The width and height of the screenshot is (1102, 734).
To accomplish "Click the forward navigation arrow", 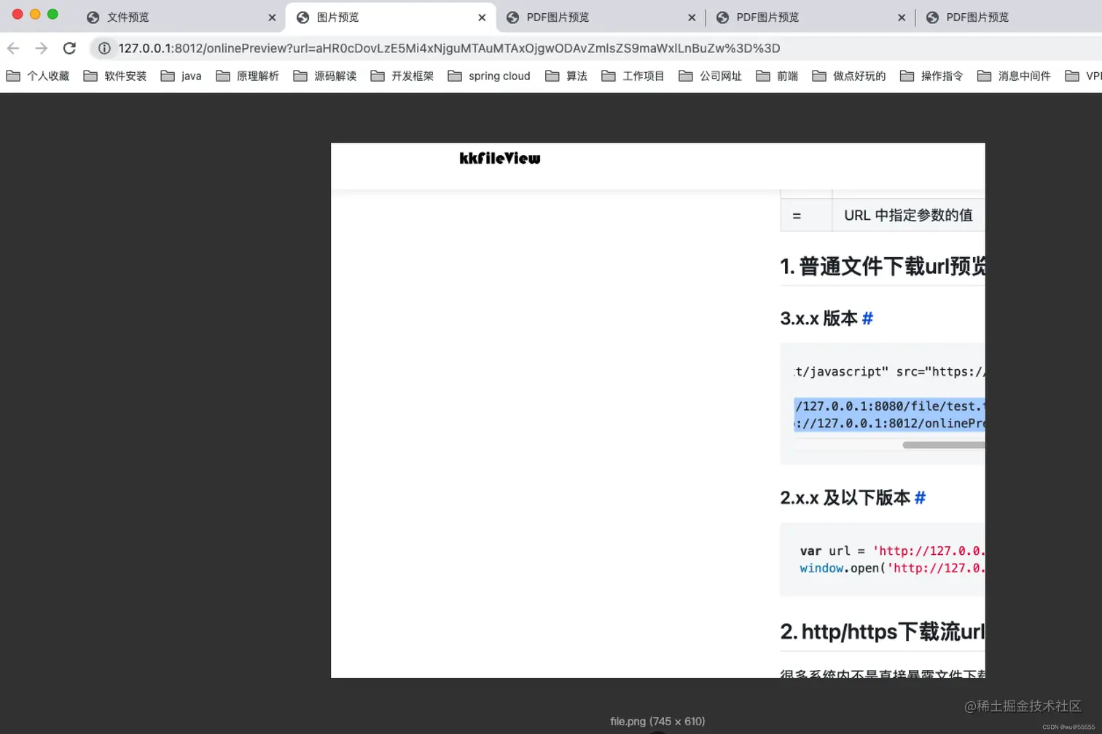I will [42, 48].
